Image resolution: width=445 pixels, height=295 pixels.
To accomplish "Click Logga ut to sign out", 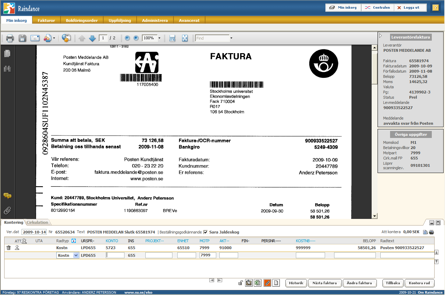I will [x=410, y=8].
